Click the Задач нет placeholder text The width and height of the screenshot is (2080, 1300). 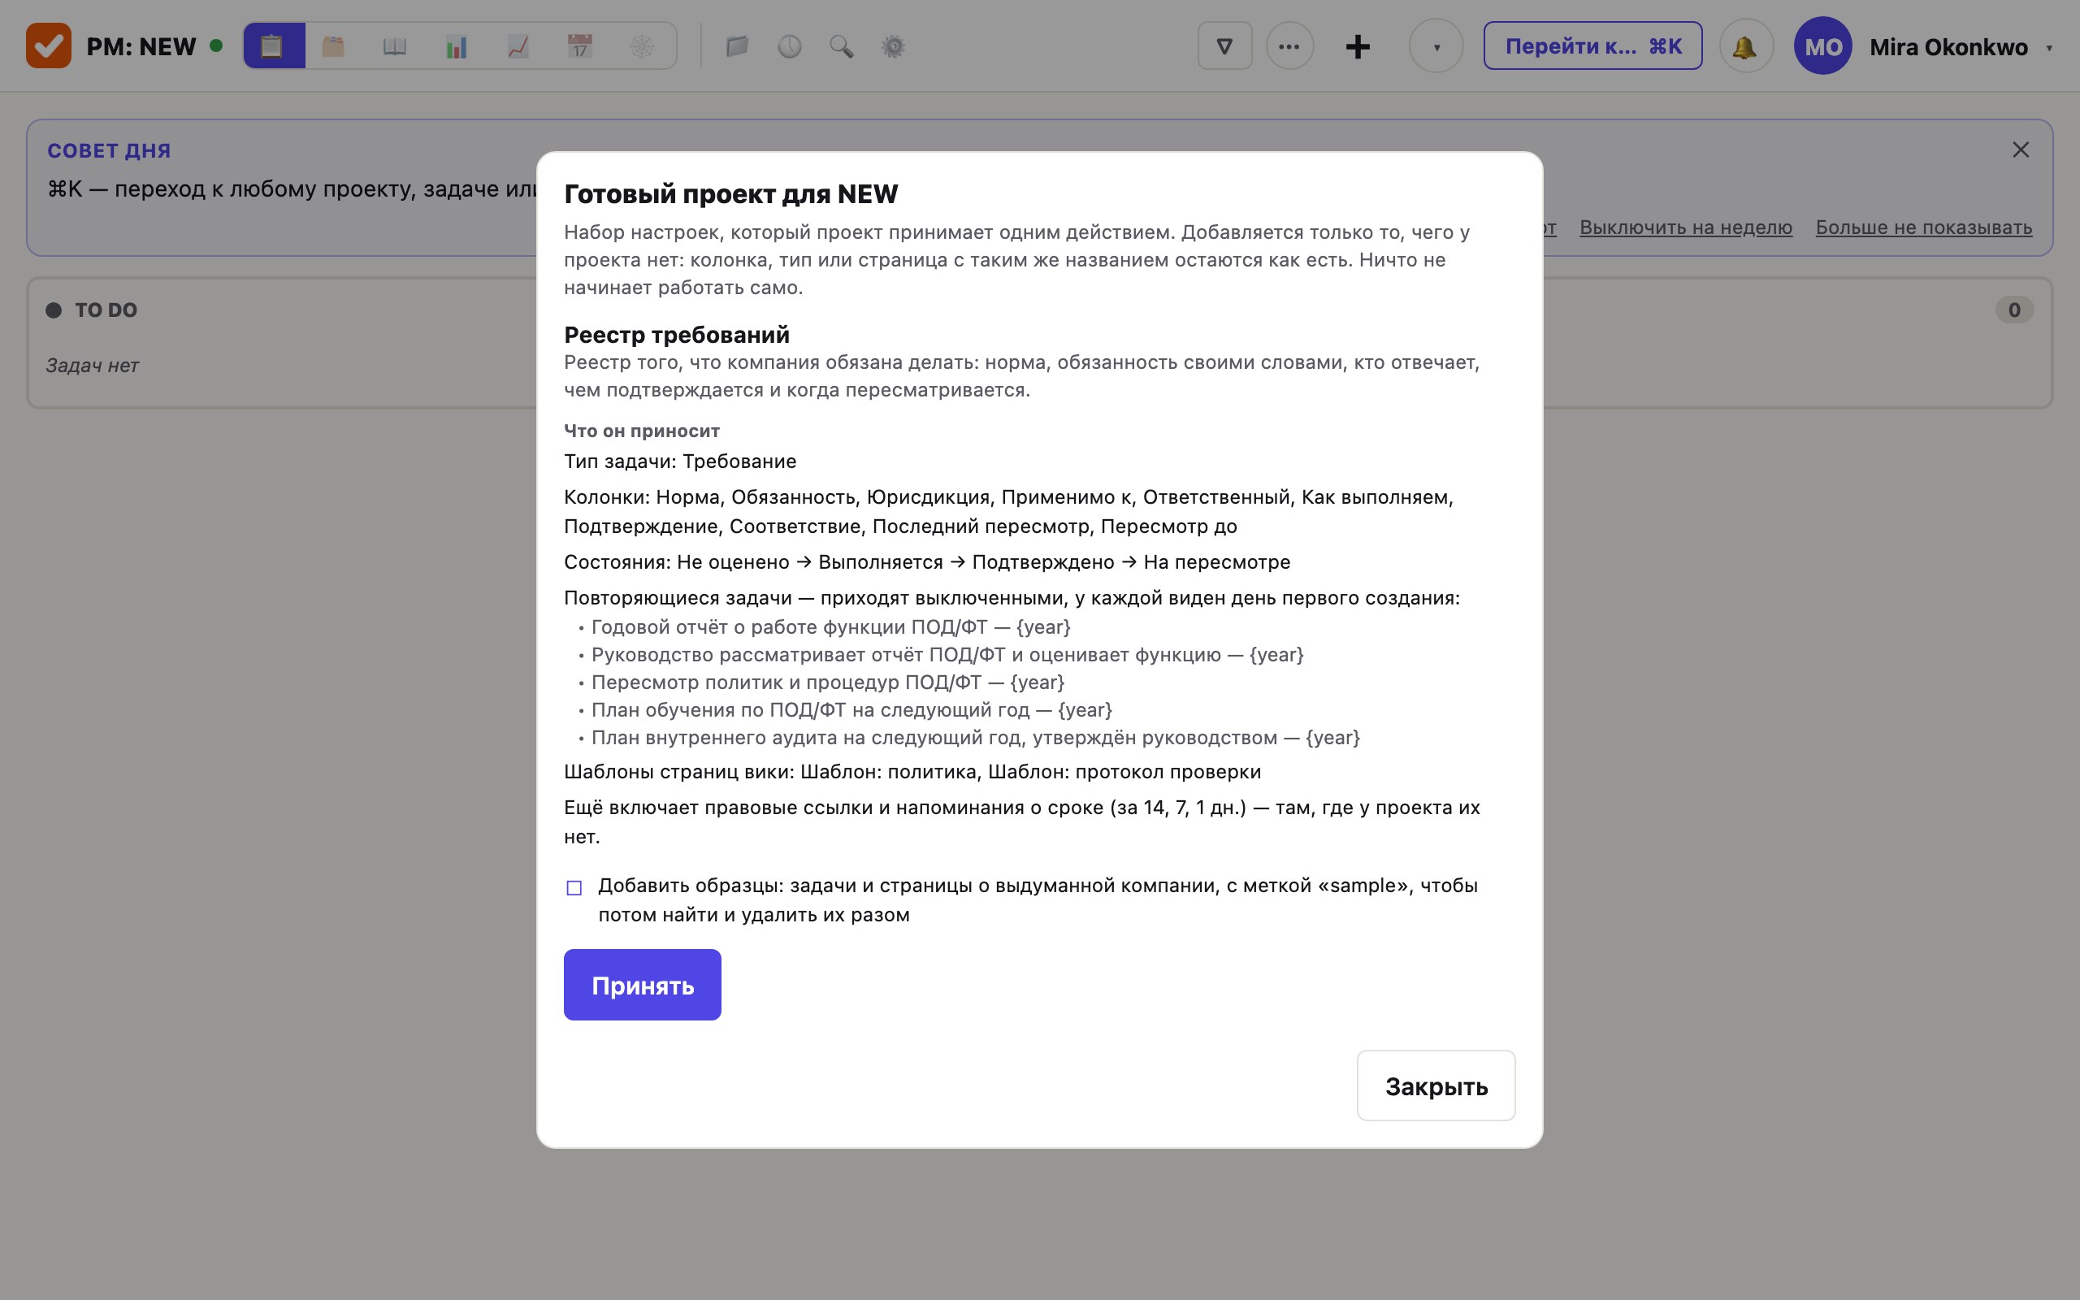pyautogui.click(x=92, y=366)
